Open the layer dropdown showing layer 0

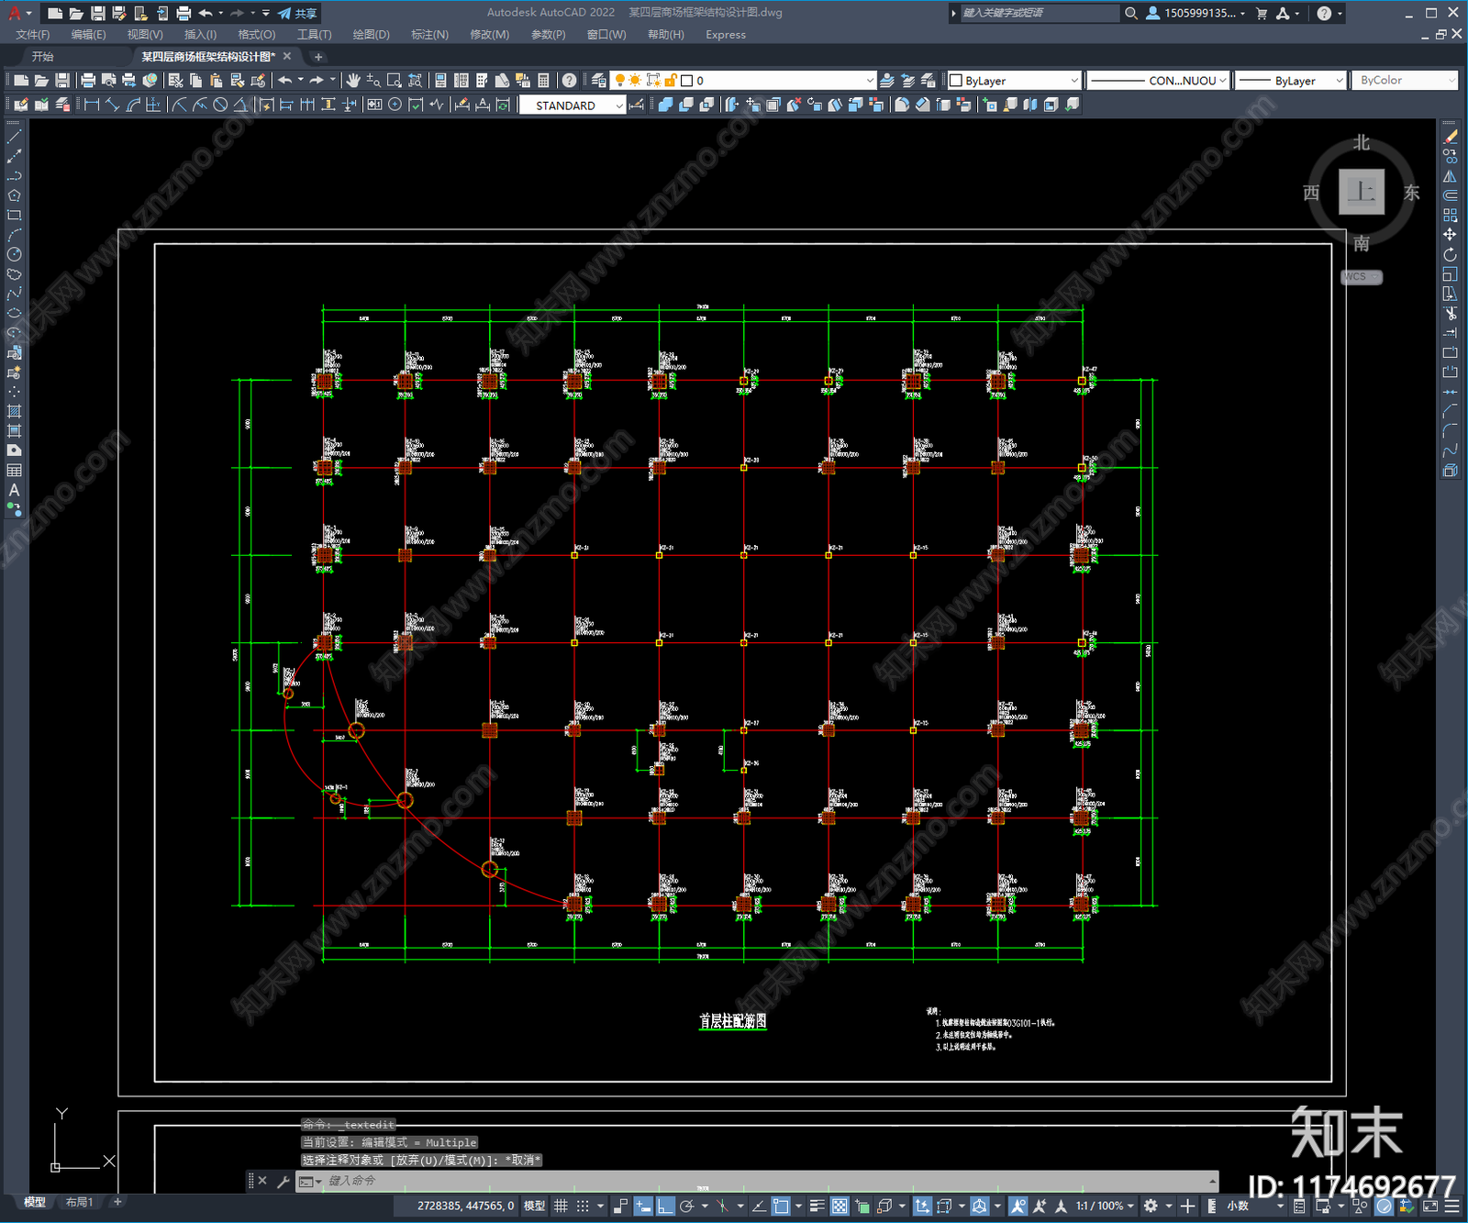[x=743, y=81]
